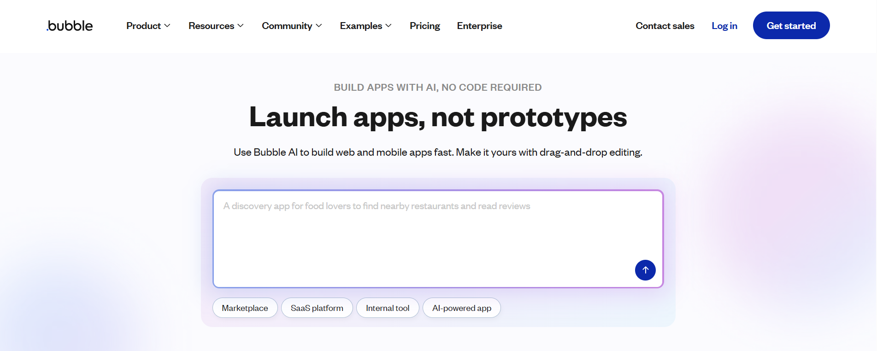
Task: Click the chevron next to Community
Action: (x=319, y=26)
